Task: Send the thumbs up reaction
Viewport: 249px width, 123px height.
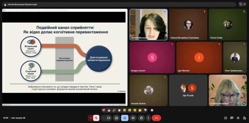Action: pos(109,110)
